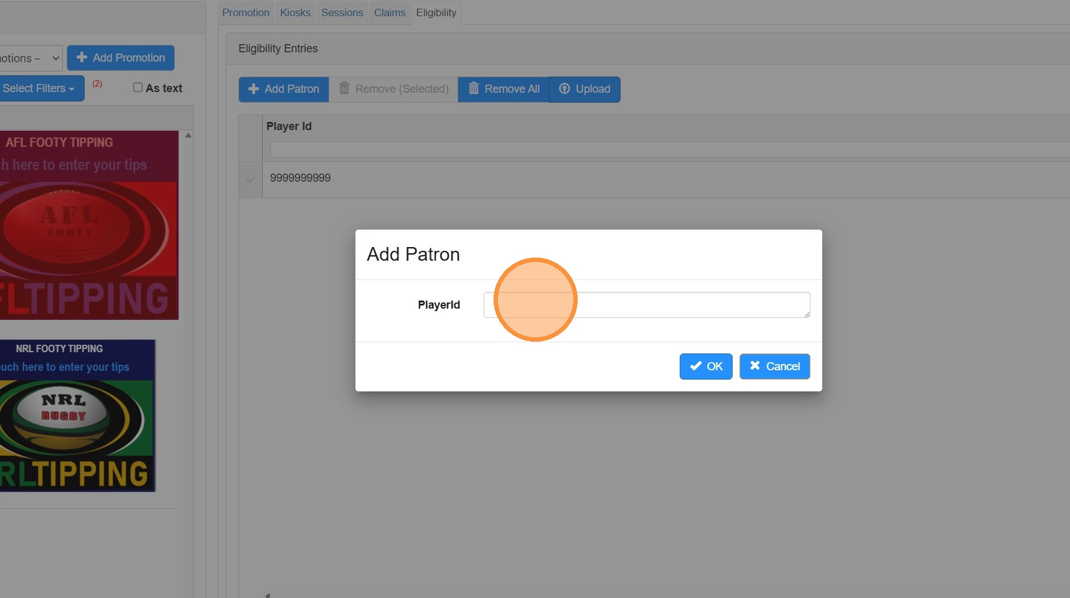Viewport: 1070px width, 598px height.
Task: Click the plus icon on Add Promotion
Action: pos(82,57)
